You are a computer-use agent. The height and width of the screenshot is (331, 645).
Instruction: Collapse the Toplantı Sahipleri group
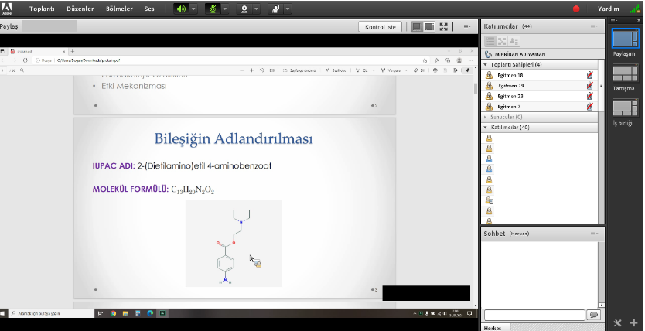[485, 64]
